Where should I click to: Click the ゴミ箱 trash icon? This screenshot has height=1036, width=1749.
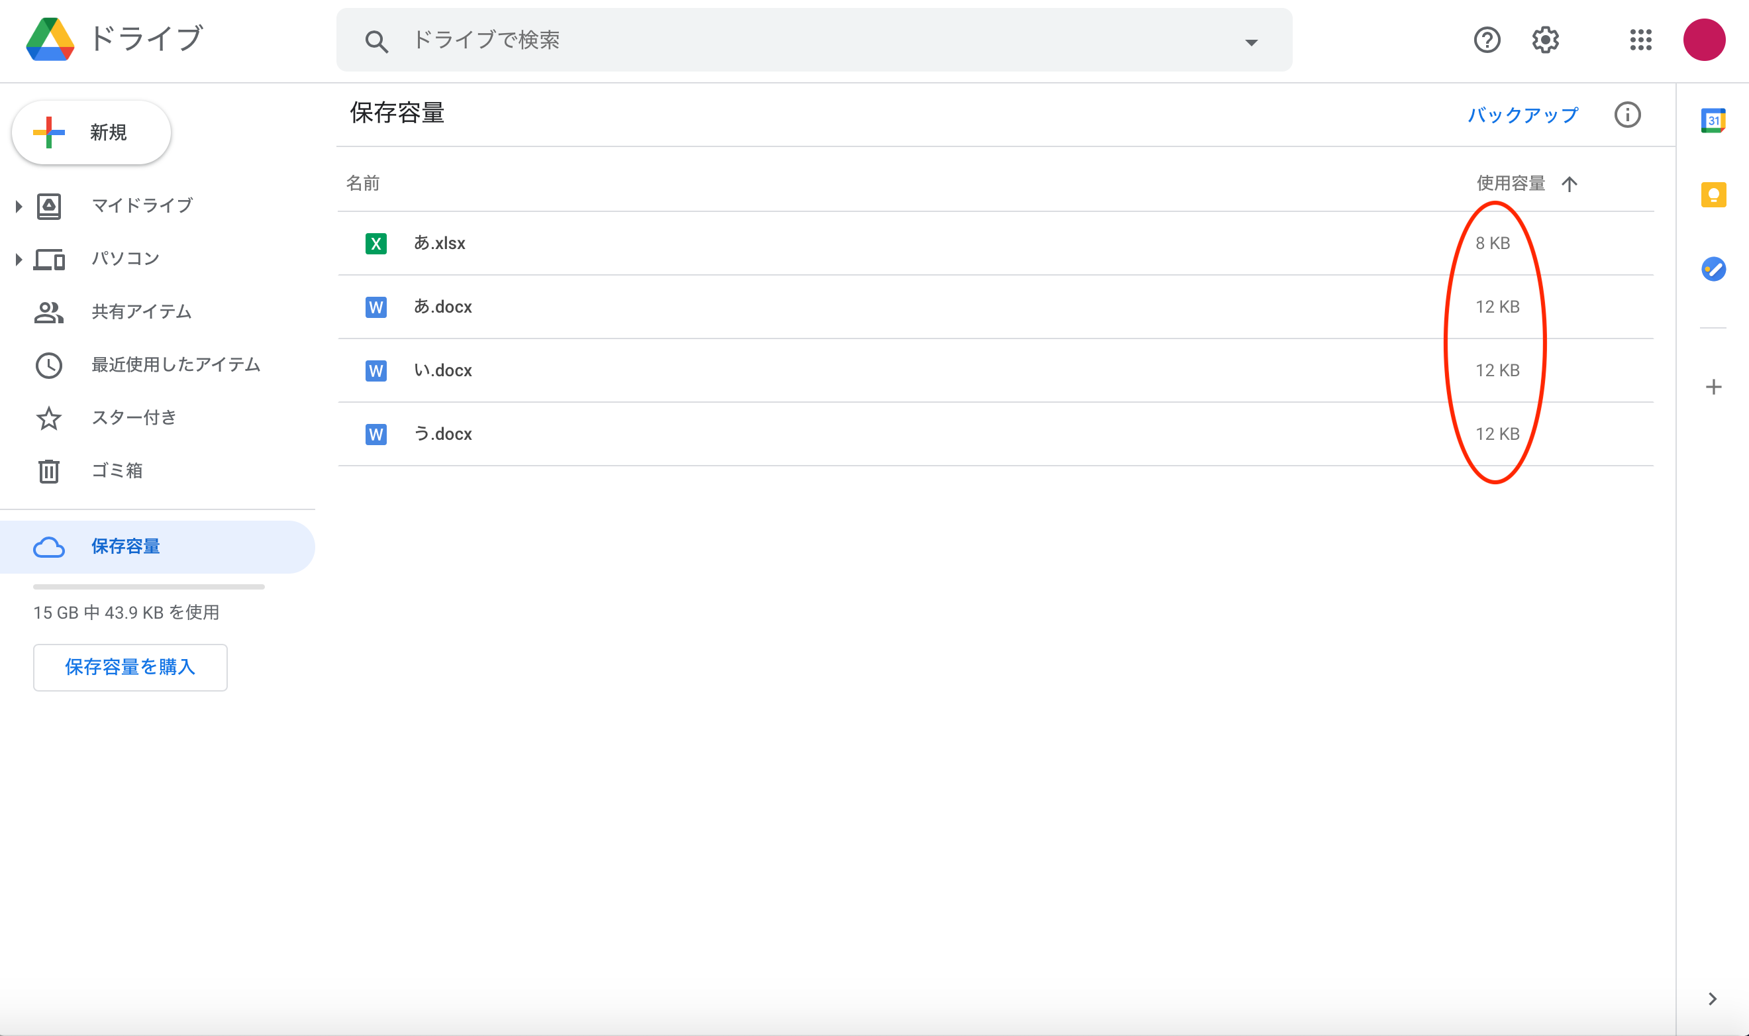[x=49, y=471]
